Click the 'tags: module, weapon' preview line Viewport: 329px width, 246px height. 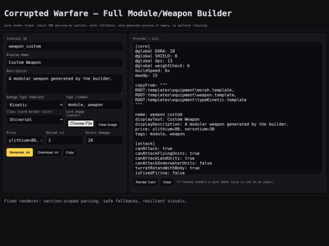coord(160,134)
